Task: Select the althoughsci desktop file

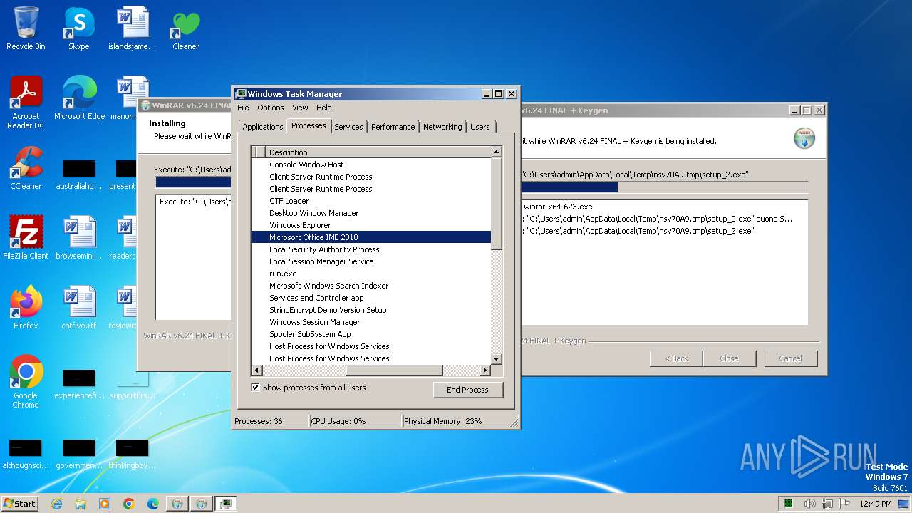Action: (x=26, y=454)
